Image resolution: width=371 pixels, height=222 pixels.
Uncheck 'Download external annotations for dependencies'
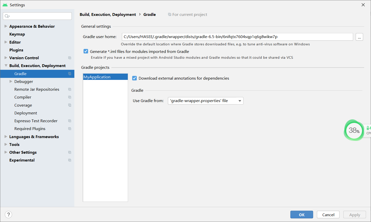point(134,78)
